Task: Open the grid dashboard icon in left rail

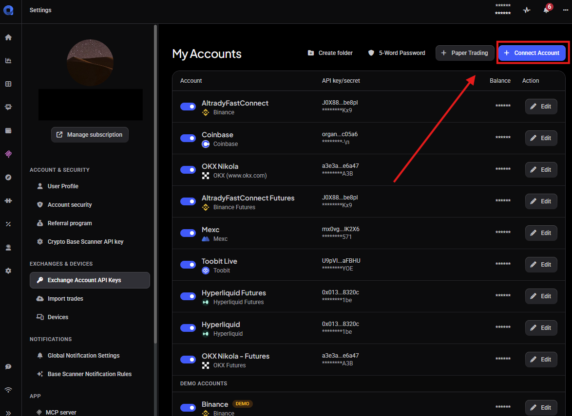Action: point(8,84)
